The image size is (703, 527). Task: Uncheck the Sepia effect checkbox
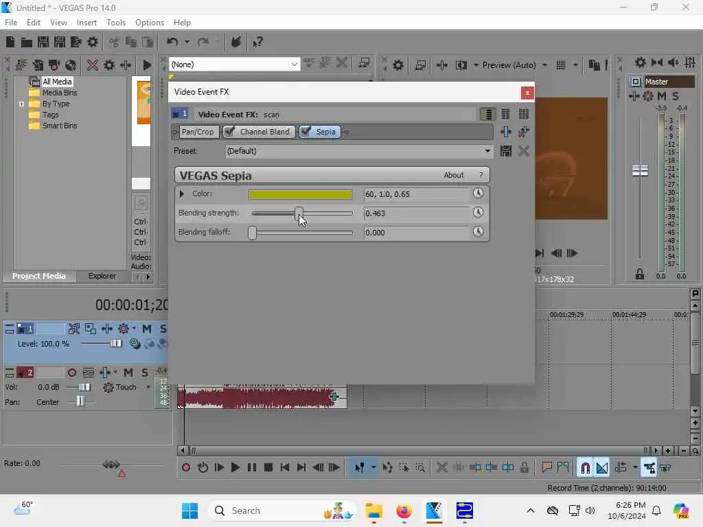(x=306, y=131)
